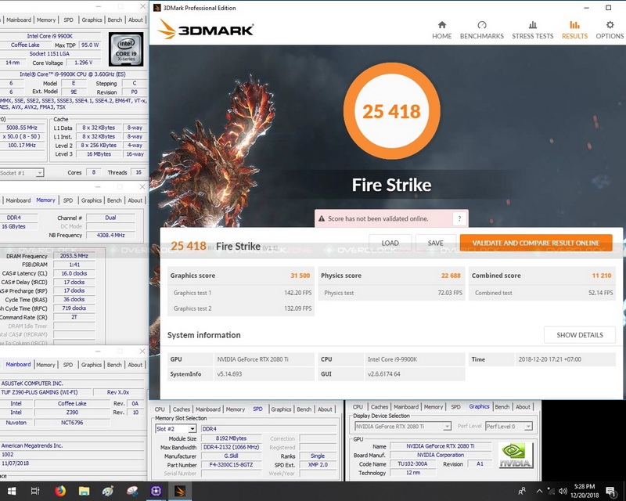
Task: Open the People icon in the system tray
Action: [521, 491]
